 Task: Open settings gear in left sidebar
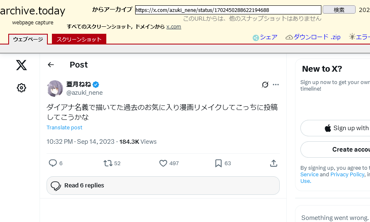click(x=21, y=88)
